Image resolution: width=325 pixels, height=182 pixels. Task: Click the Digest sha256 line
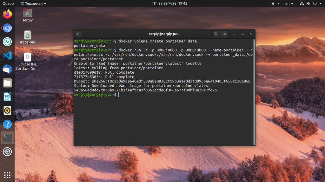pos(162,81)
